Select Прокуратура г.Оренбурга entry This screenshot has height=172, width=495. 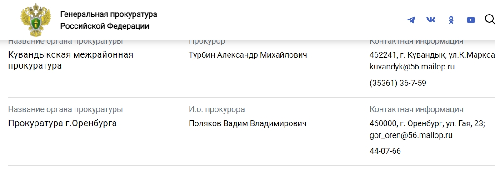point(62,123)
